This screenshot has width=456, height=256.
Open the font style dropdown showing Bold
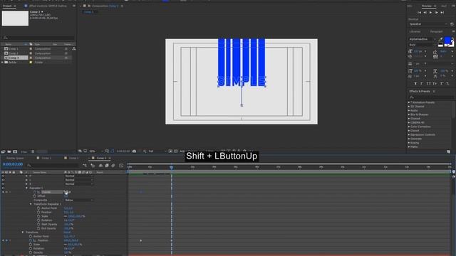point(423,45)
